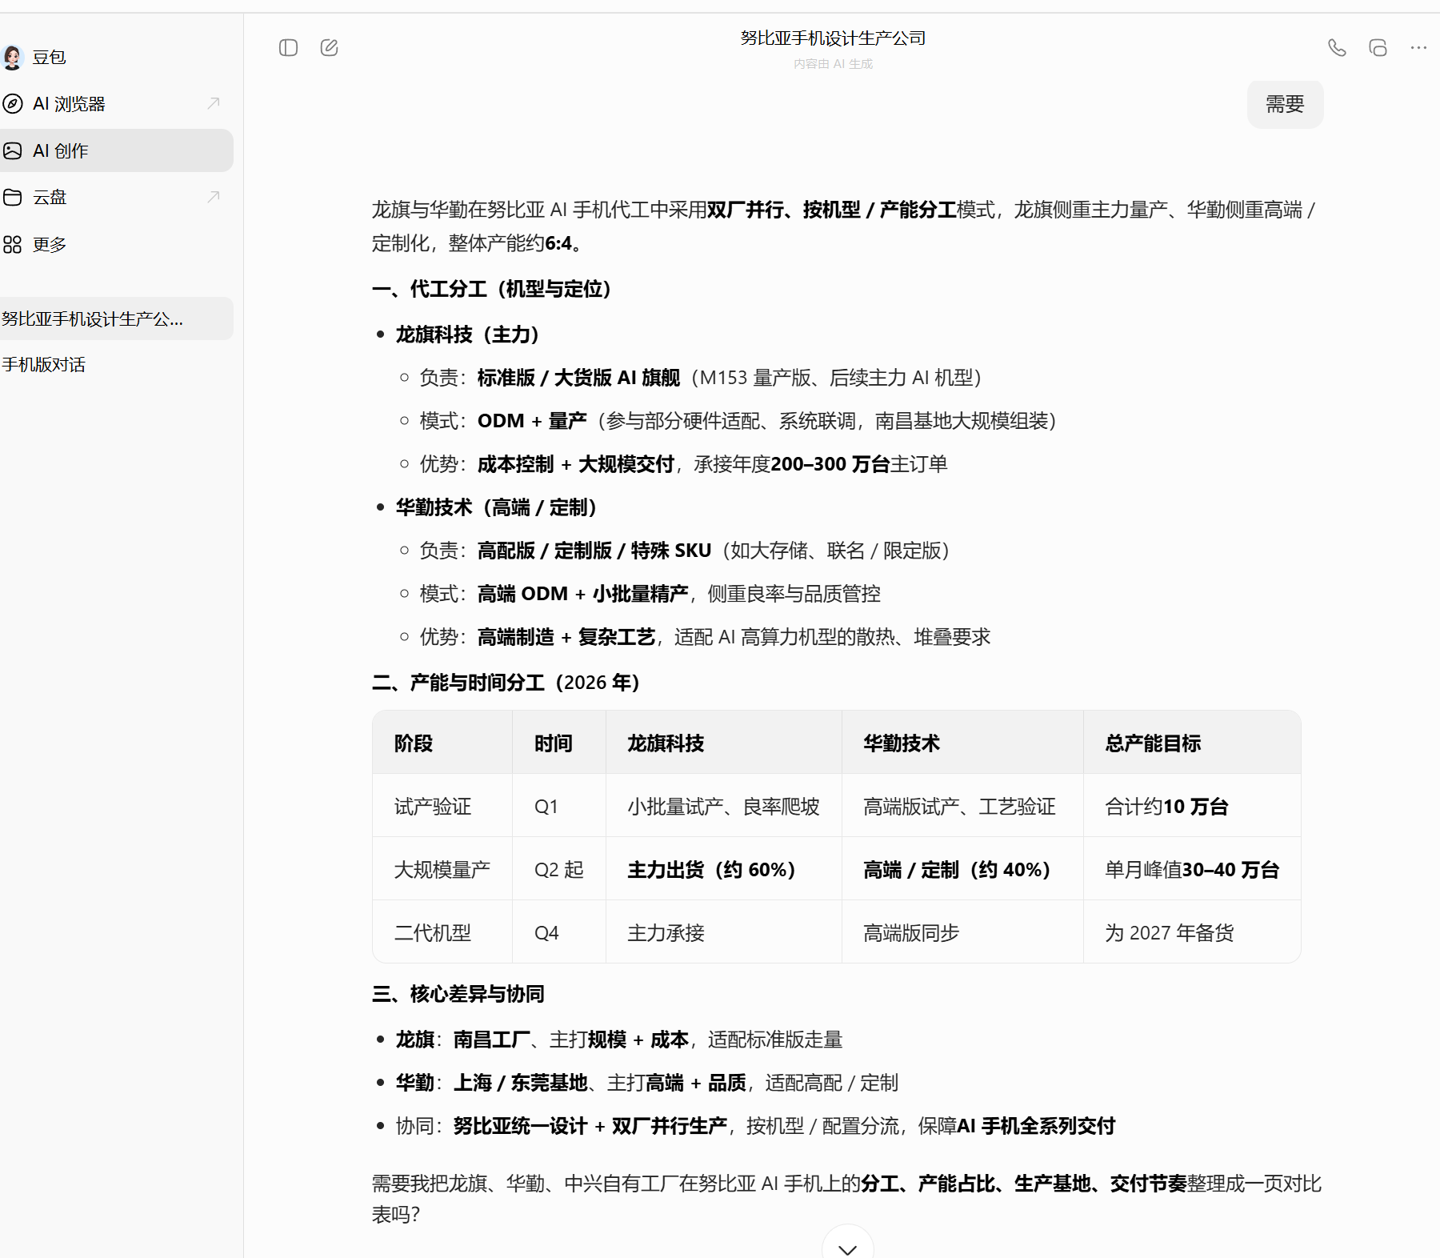Viewport: 1440px width, 1258px height.
Task: Open the 云盘 folder icon
Action: [x=13, y=197]
